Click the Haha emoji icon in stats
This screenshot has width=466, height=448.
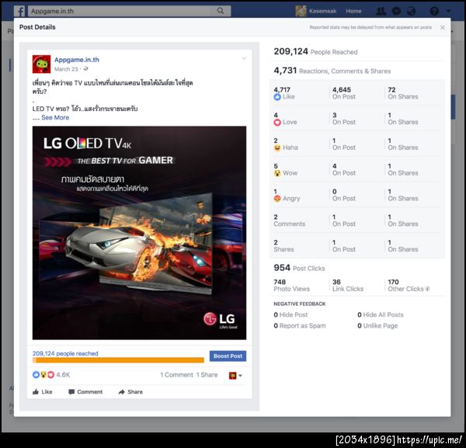277,148
